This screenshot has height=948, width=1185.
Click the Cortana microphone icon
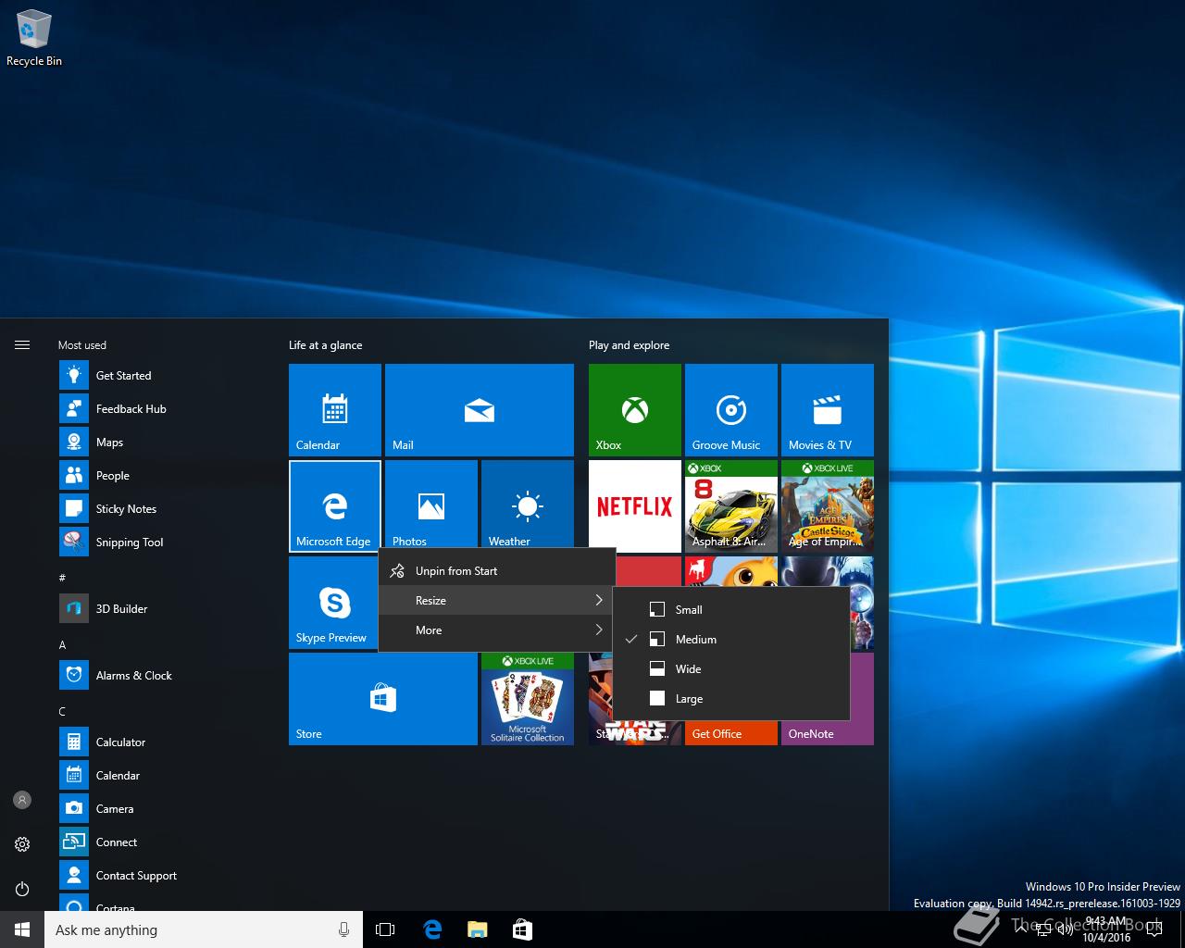point(343,929)
